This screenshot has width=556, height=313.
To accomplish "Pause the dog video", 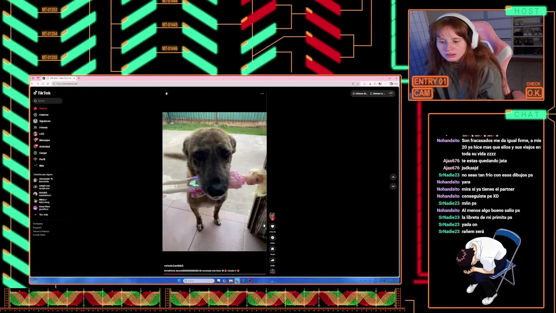I will [x=215, y=182].
